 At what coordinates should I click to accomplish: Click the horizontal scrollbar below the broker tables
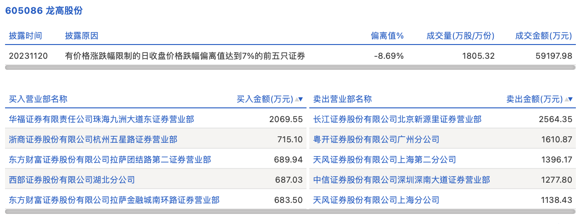pyautogui.click(x=290, y=212)
